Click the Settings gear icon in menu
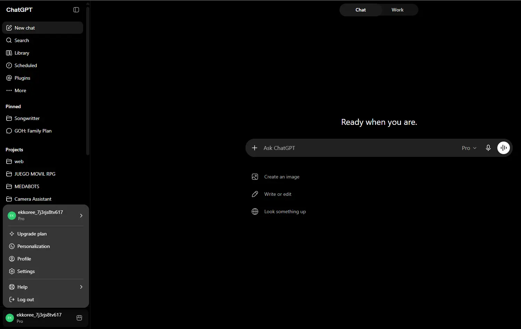This screenshot has width=521, height=329. click(12, 271)
